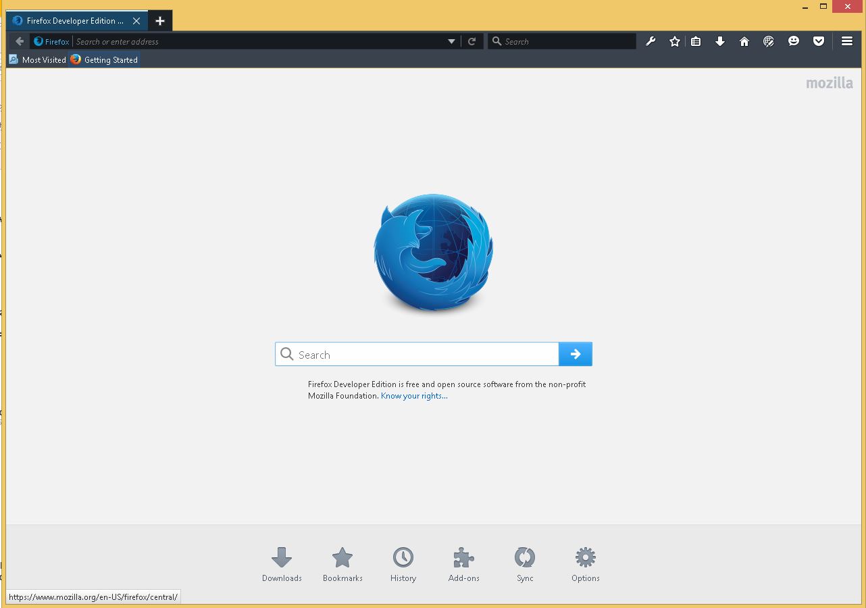Open the Developer Tools wrench icon
The height and width of the screenshot is (608, 866).
(651, 41)
